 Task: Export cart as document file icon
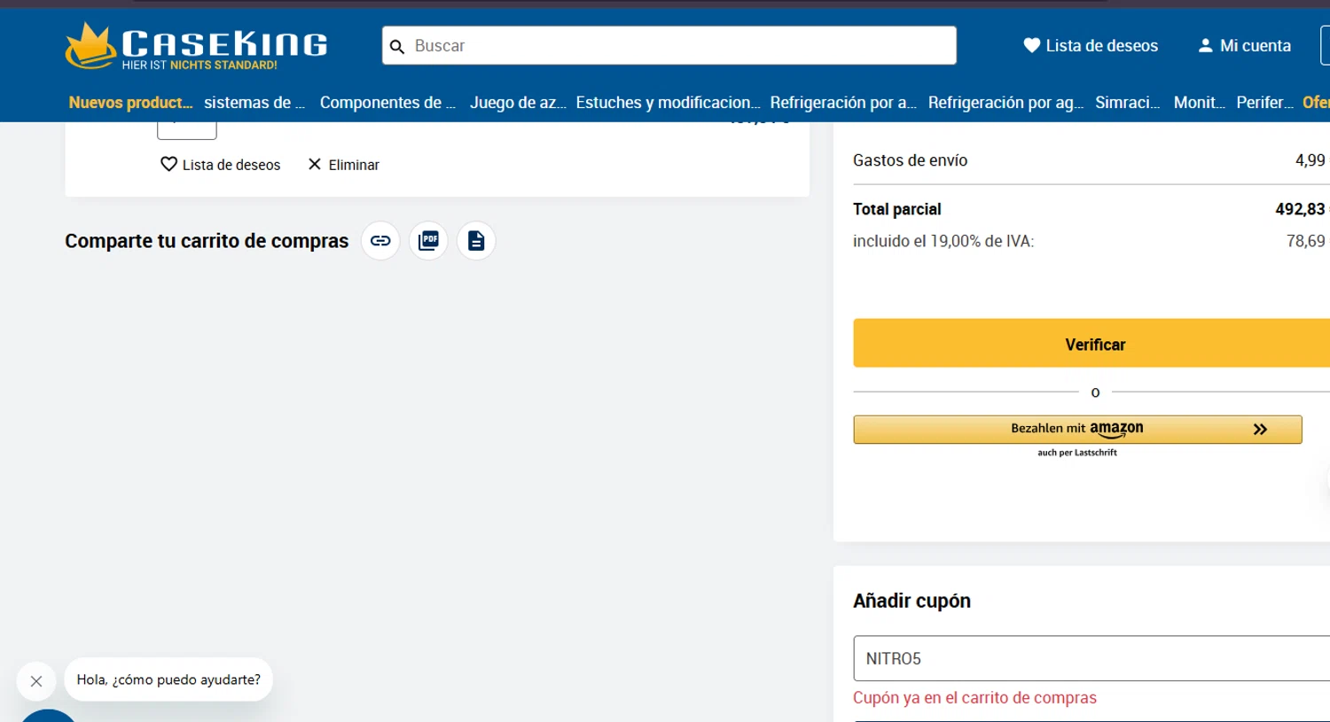476,241
